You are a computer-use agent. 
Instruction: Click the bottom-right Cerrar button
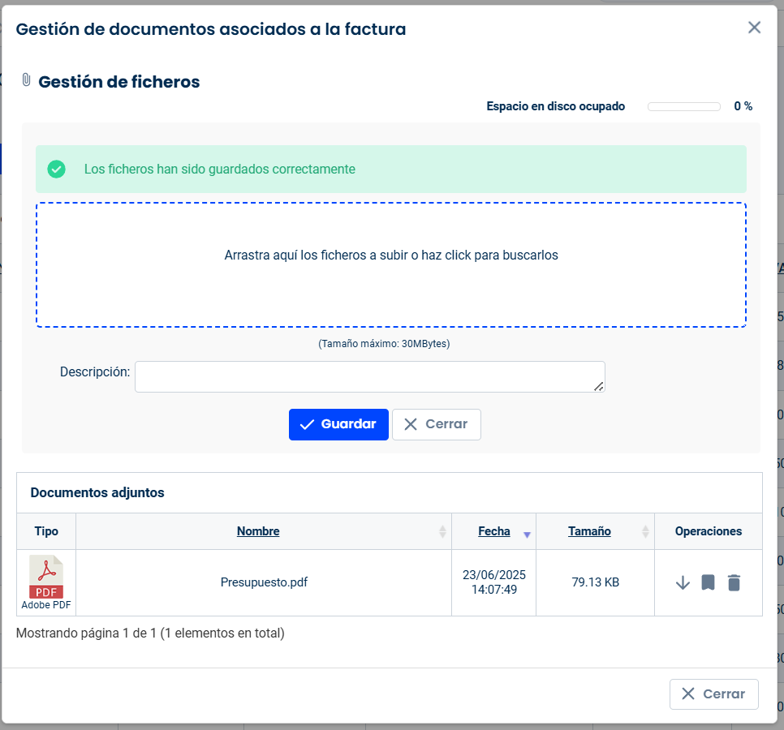pyautogui.click(x=714, y=694)
